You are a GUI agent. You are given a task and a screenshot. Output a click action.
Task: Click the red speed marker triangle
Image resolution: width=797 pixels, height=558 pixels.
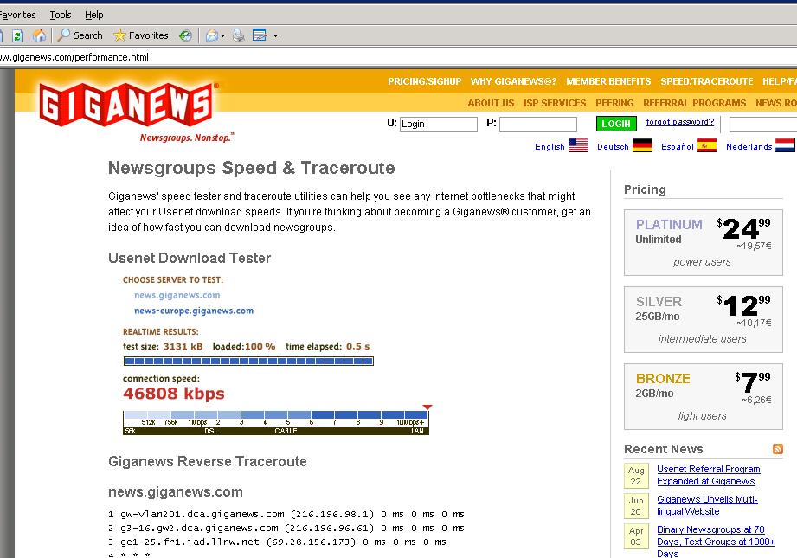[x=427, y=407]
